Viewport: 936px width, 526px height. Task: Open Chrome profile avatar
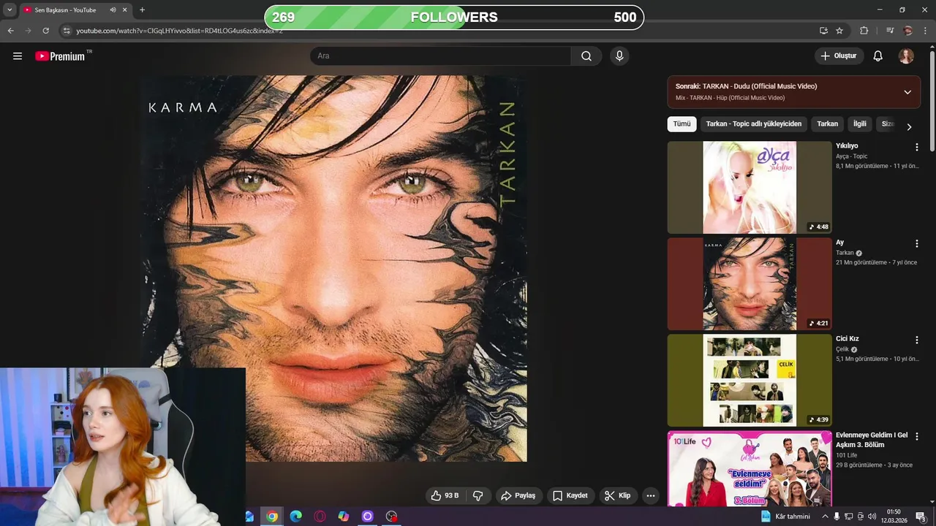pos(908,31)
